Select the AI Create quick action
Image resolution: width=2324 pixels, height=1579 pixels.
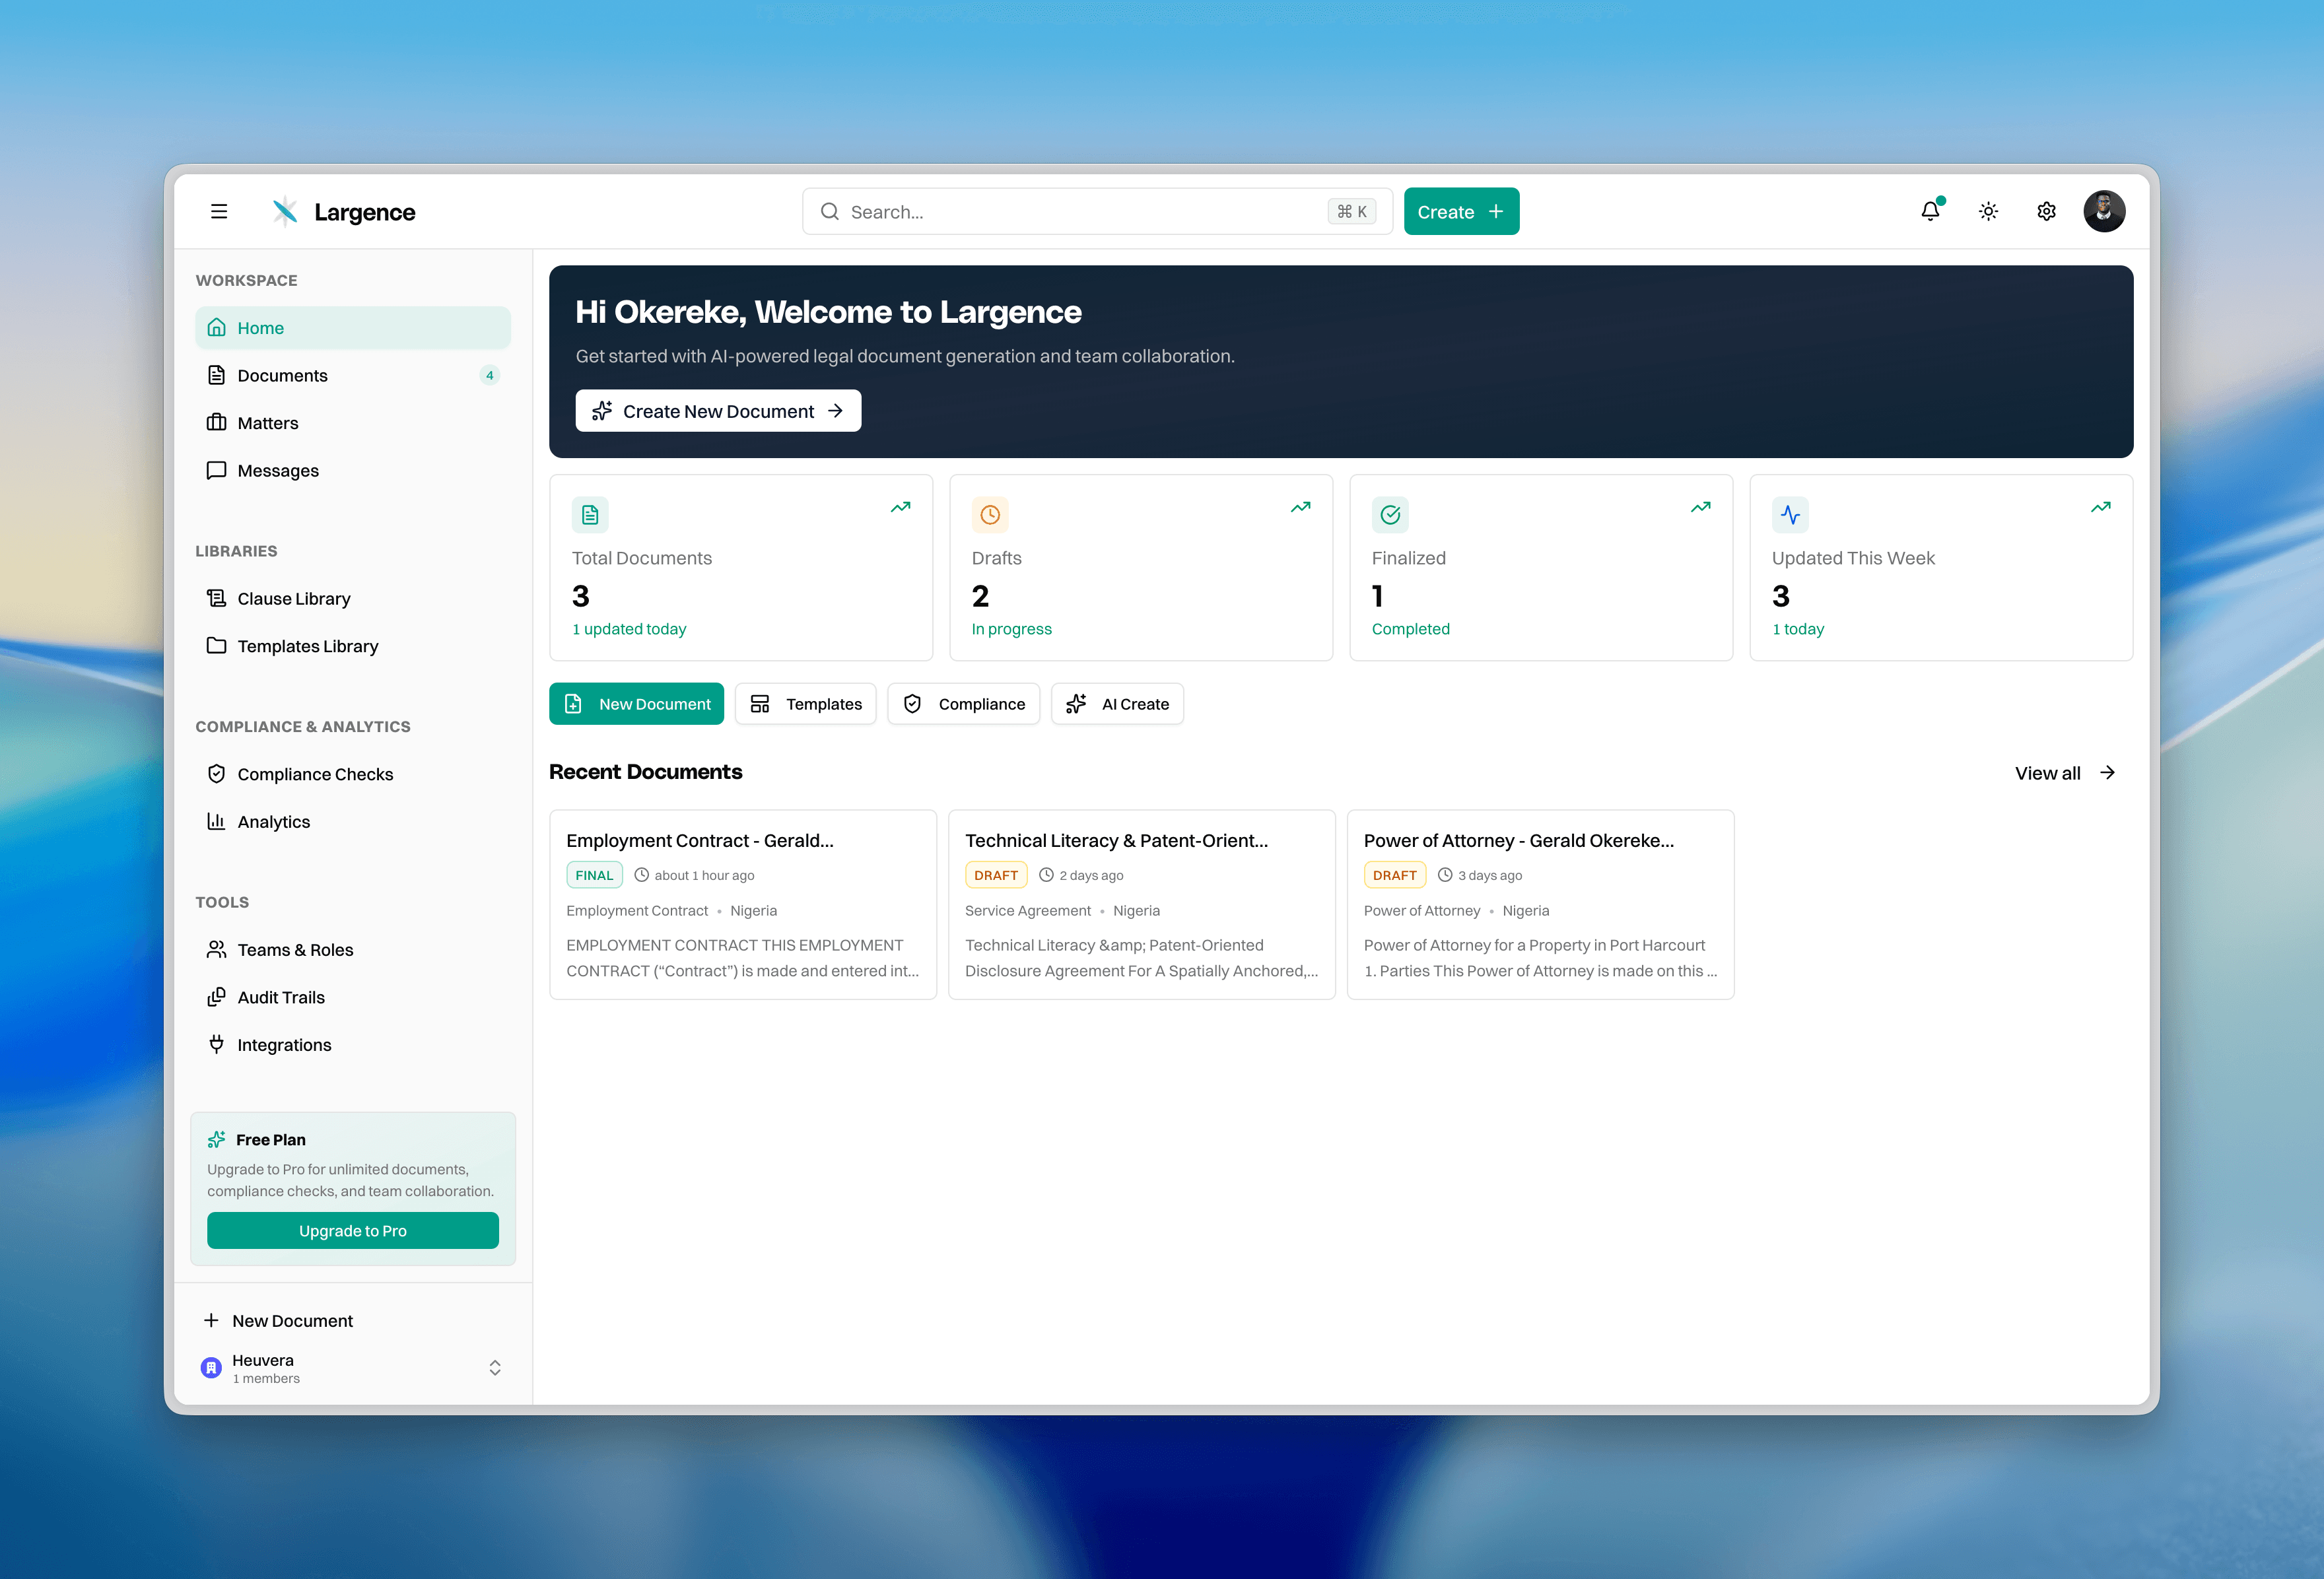[1117, 703]
